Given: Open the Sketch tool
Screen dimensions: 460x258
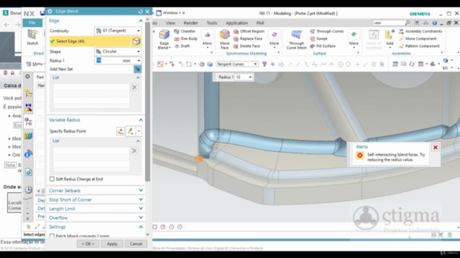Looking at the screenshot, I should [32, 37].
